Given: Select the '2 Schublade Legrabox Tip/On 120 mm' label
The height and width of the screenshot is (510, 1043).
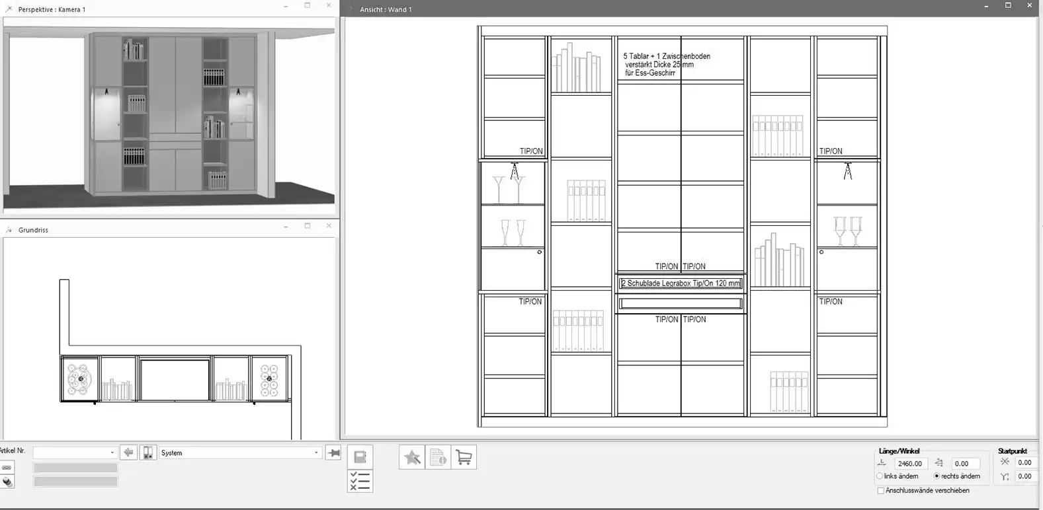Looking at the screenshot, I should click(x=681, y=283).
